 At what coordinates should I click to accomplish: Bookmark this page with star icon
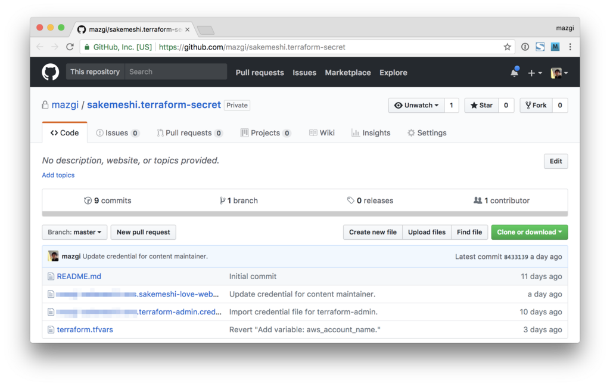click(507, 47)
